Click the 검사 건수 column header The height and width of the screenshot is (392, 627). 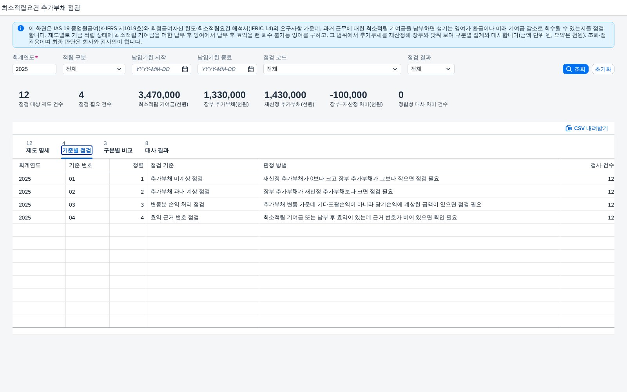tap(588, 165)
